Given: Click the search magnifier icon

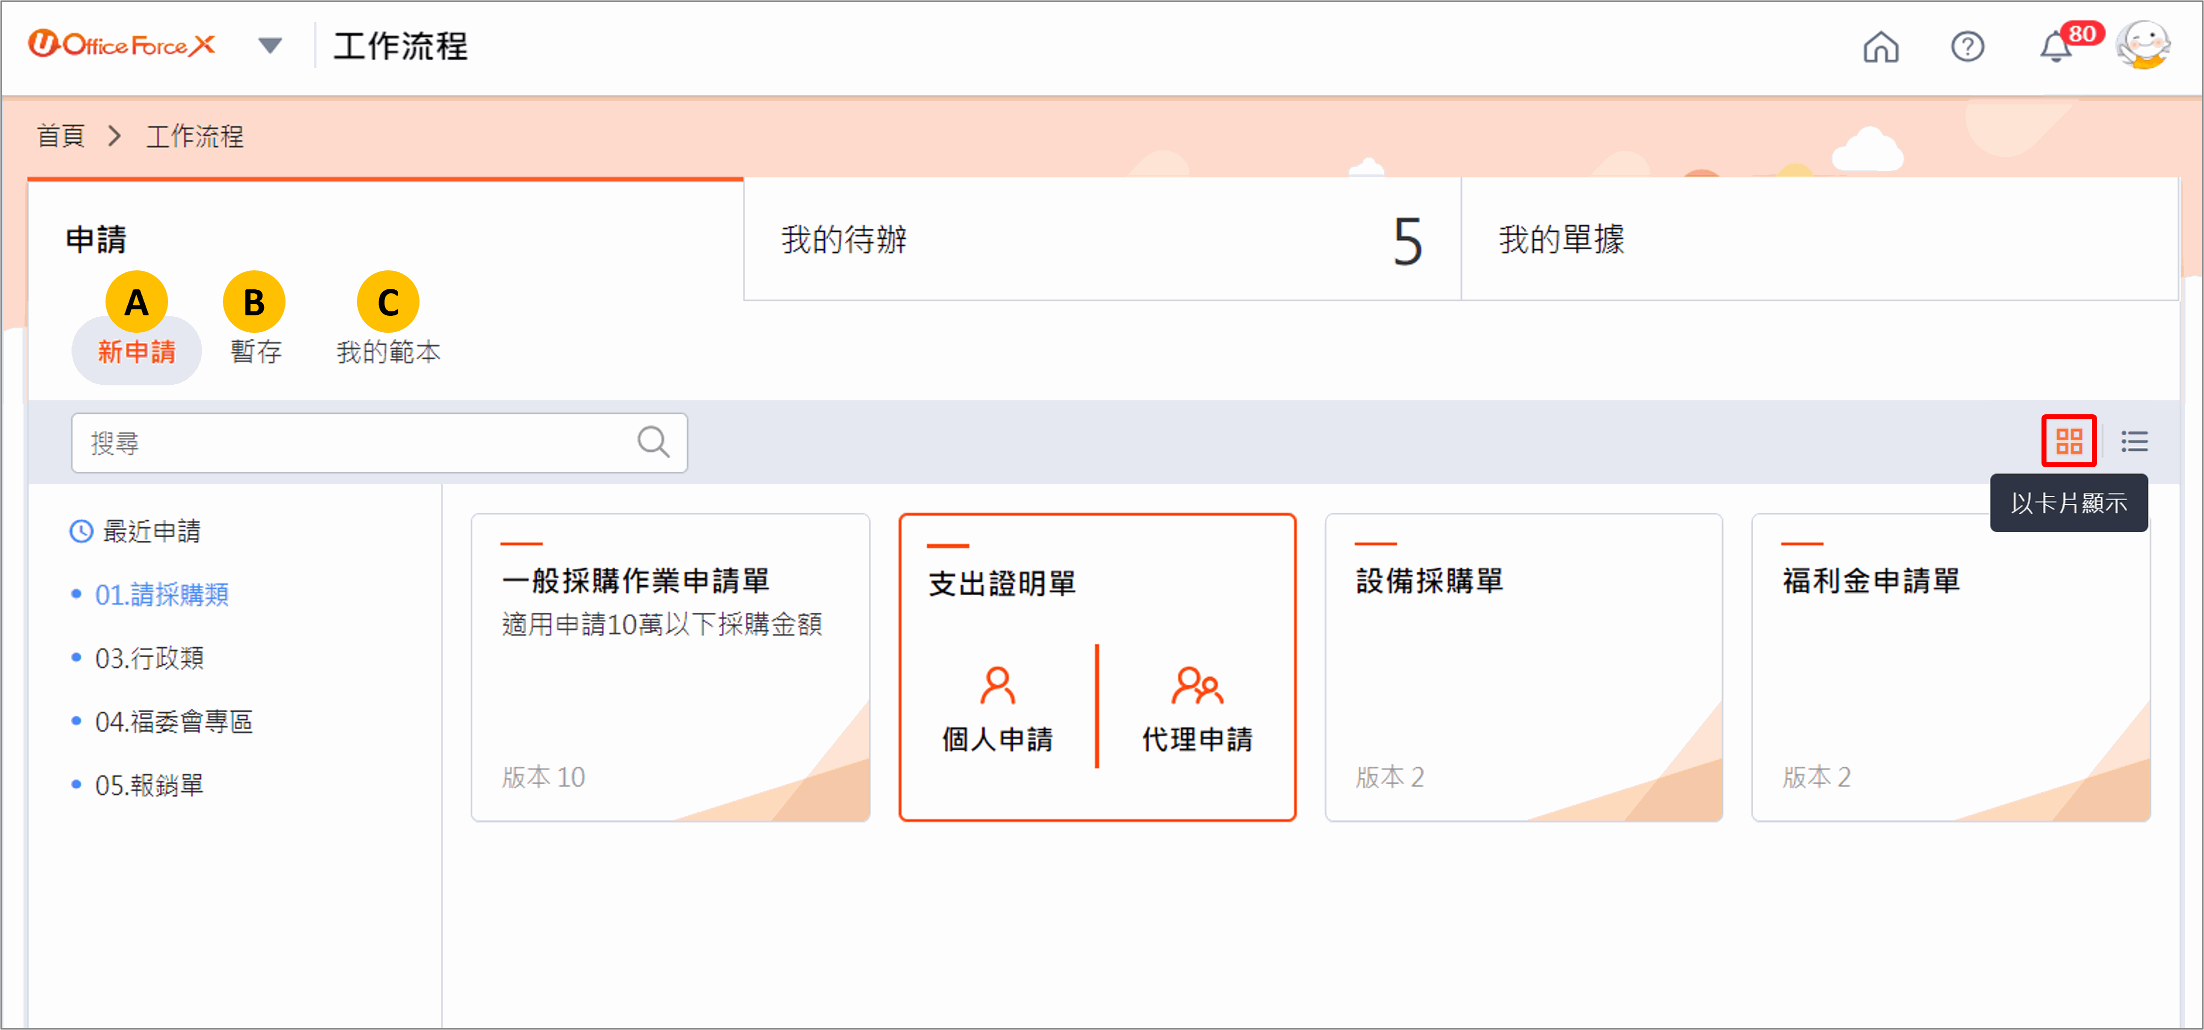Looking at the screenshot, I should point(653,442).
